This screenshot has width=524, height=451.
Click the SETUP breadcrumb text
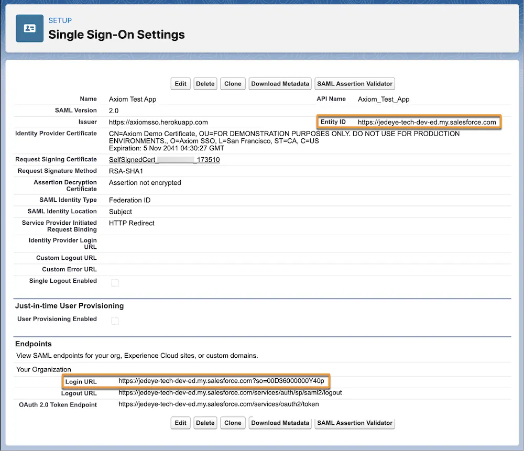coord(60,20)
